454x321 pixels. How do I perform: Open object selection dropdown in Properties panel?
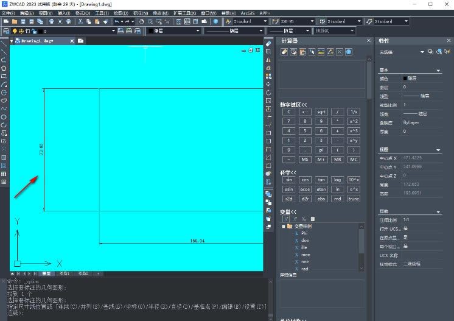[x=422, y=52]
